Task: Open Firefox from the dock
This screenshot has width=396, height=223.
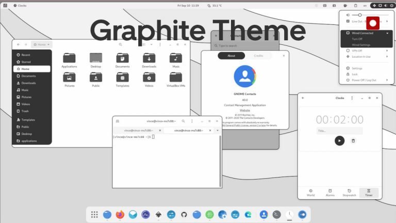Action: [x=120, y=214]
